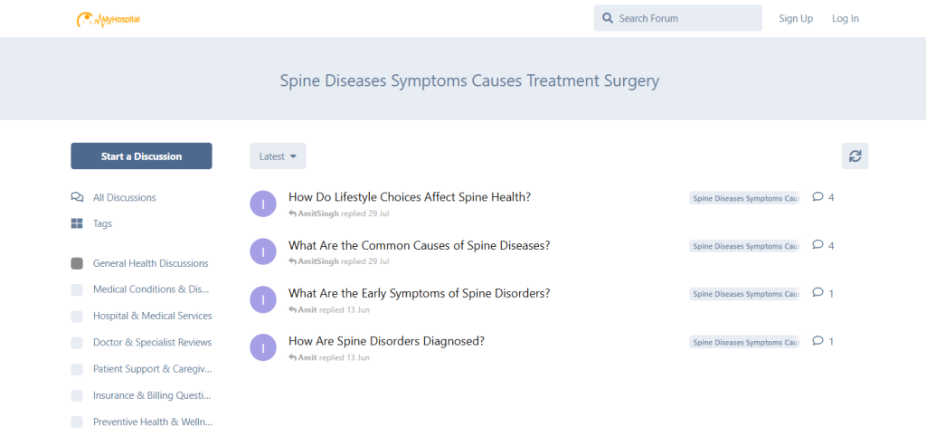Open Insurance & Billing Questions tag
The height and width of the screenshot is (436, 926).
tap(151, 395)
